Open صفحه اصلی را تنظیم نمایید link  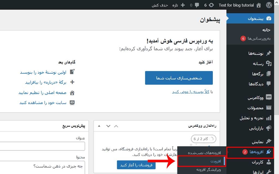click(x=42, y=93)
